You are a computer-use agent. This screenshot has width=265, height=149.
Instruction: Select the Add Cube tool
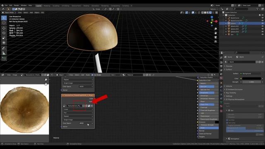(4, 59)
